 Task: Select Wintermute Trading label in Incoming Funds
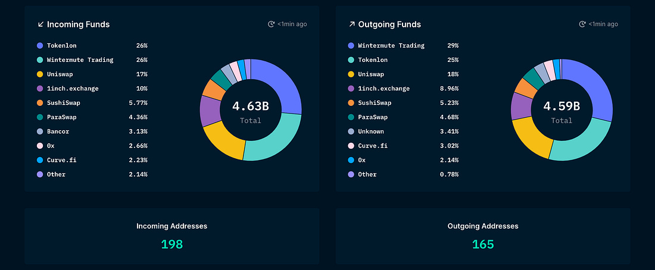click(80, 59)
